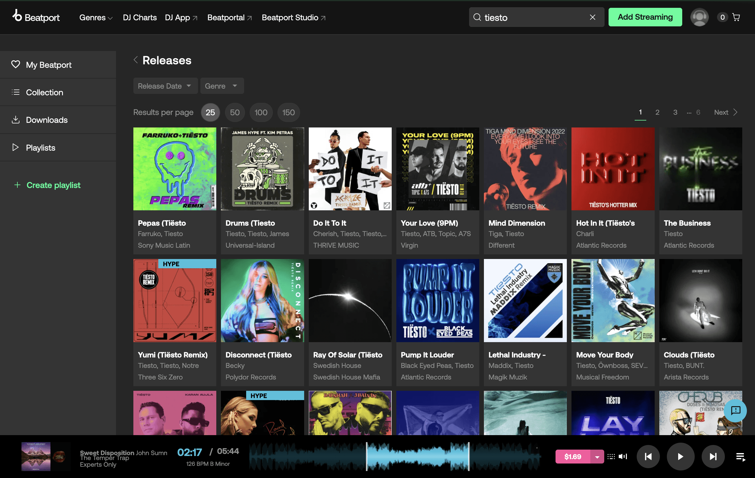Open the Yumi (Tiësto Remix) title link
The width and height of the screenshot is (755, 478).
[x=173, y=355]
